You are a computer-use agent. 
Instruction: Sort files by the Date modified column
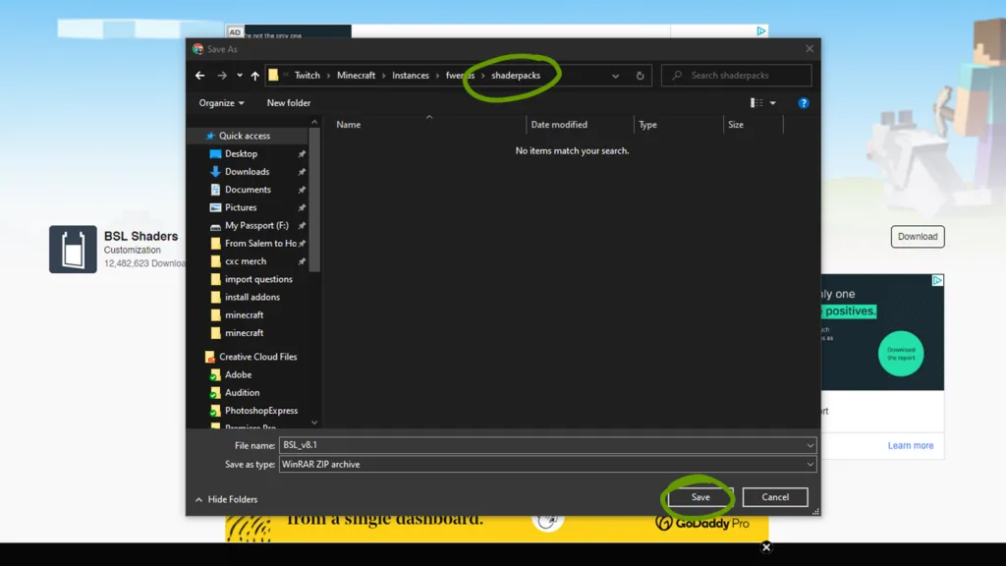pyautogui.click(x=559, y=125)
